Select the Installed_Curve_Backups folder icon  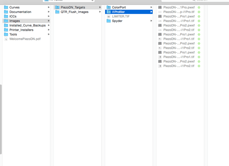(6, 26)
